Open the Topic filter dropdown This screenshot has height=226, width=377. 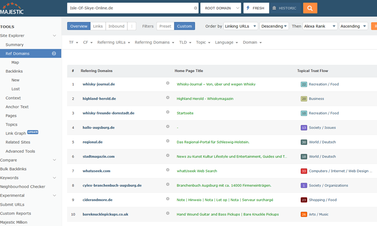203,42
